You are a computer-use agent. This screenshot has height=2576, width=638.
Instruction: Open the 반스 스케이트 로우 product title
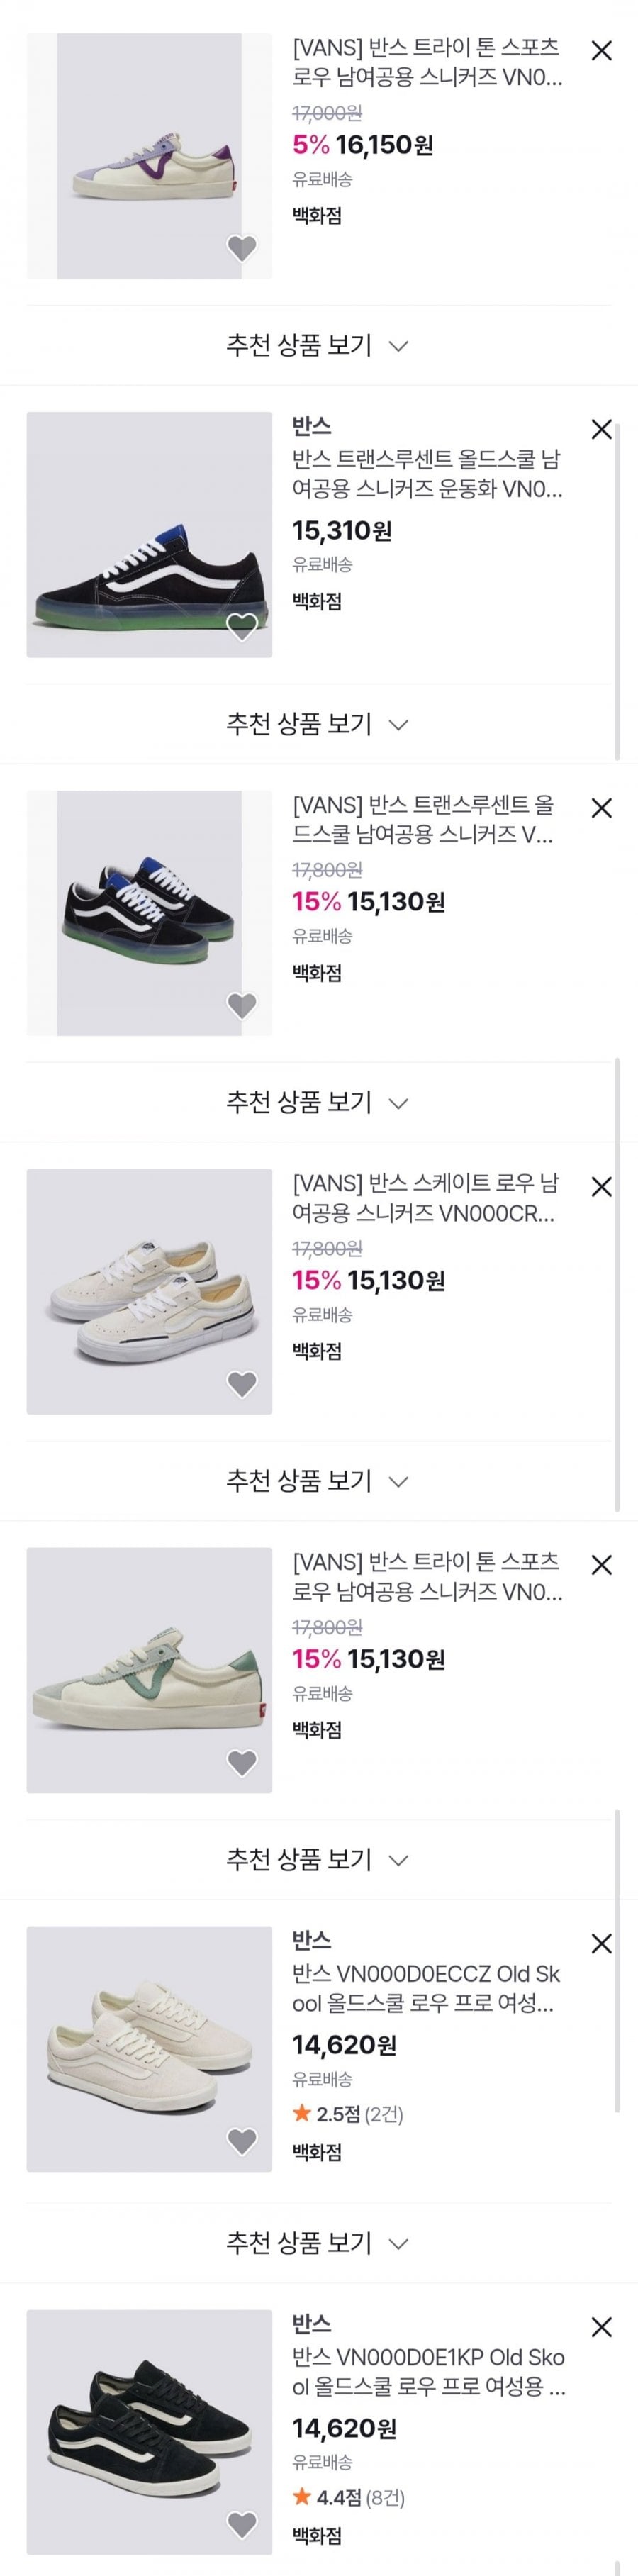(x=426, y=1199)
